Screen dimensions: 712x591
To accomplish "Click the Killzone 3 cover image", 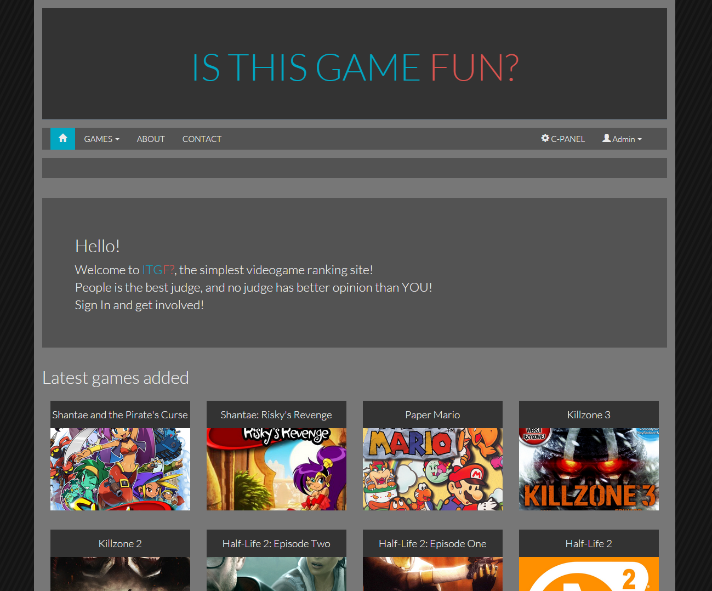I will pyautogui.click(x=589, y=469).
